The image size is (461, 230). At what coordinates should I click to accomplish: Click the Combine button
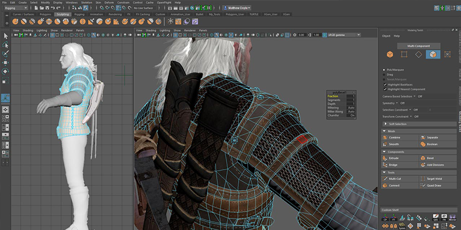click(x=399, y=137)
